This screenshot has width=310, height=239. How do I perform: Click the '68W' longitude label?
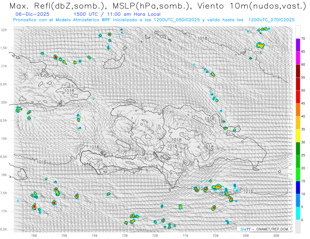pos(276,235)
